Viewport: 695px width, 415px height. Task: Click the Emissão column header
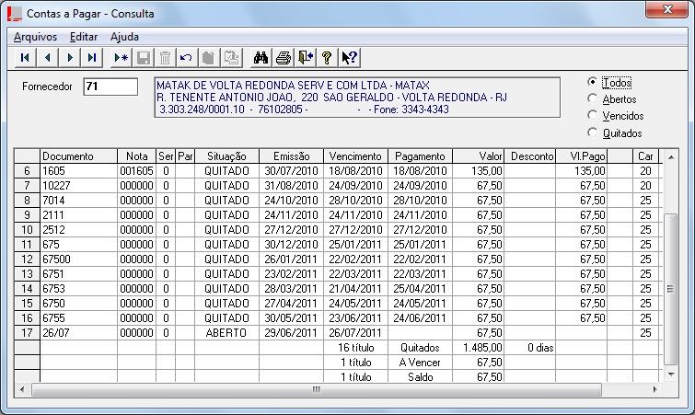tap(291, 156)
